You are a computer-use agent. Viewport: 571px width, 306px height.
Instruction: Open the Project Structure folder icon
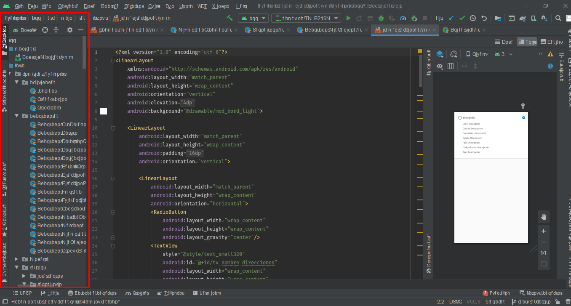tap(497, 18)
